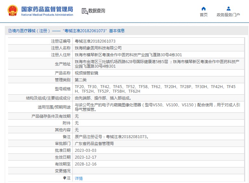Click the 国家药品监督管理局 title
Screen dimensions: 249x183
point(47,9)
